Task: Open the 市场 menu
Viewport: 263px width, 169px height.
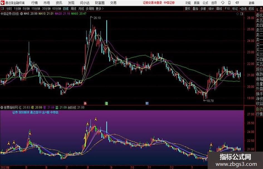Action: pos(47,3)
